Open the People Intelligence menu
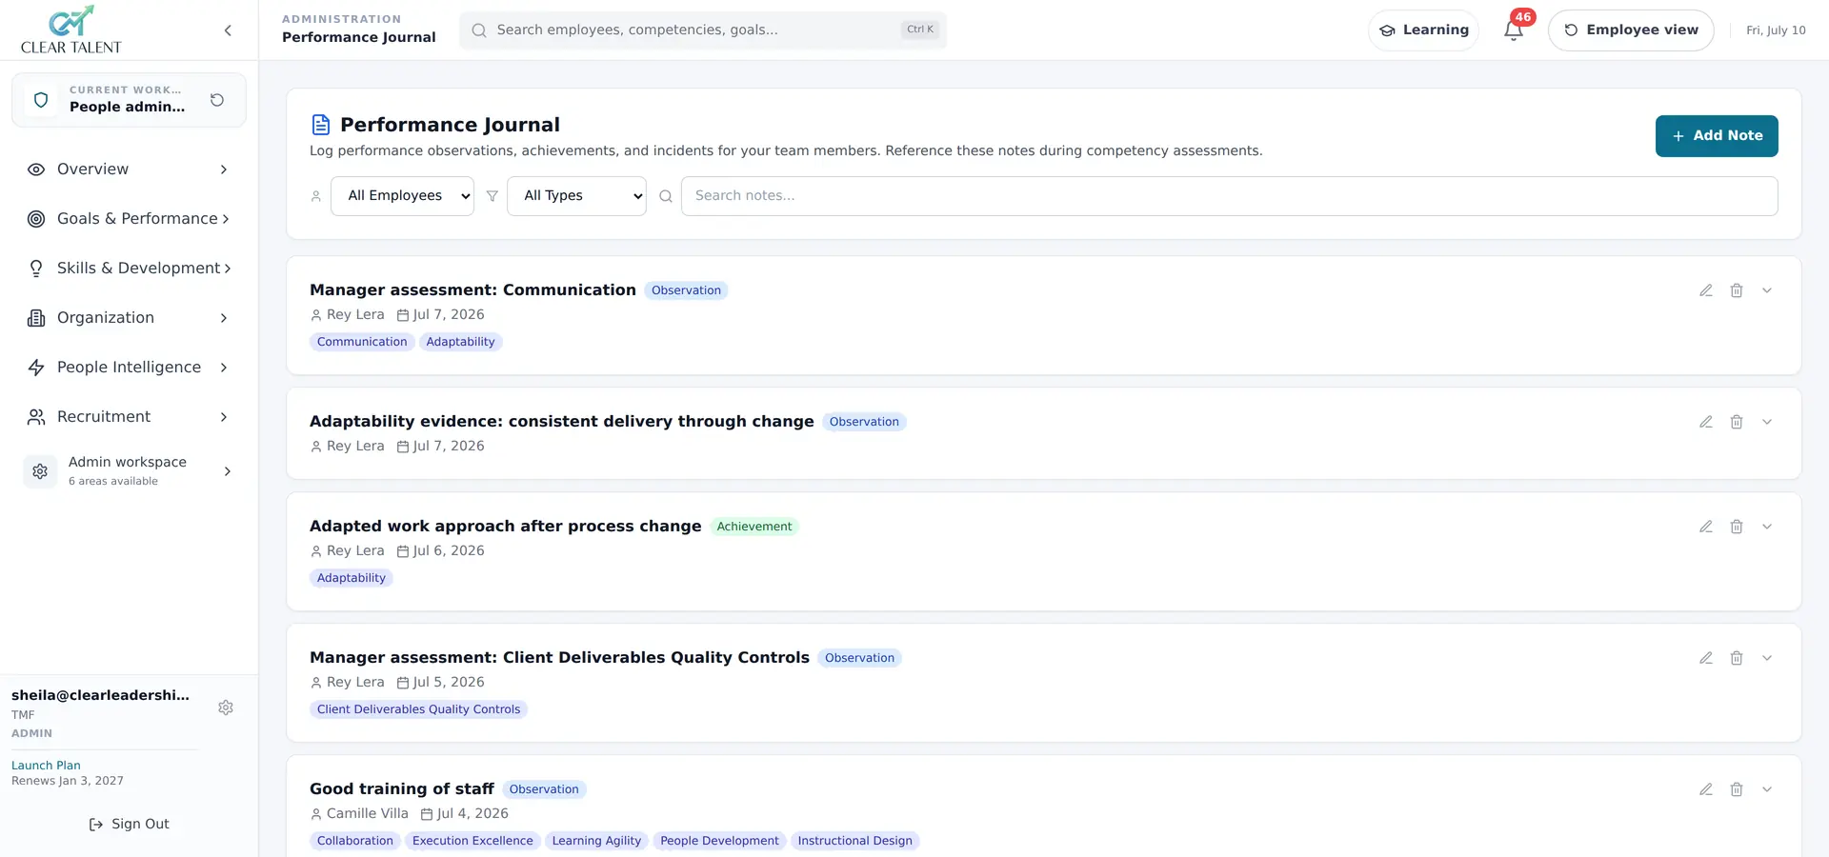The height and width of the screenshot is (857, 1829). coord(129,368)
